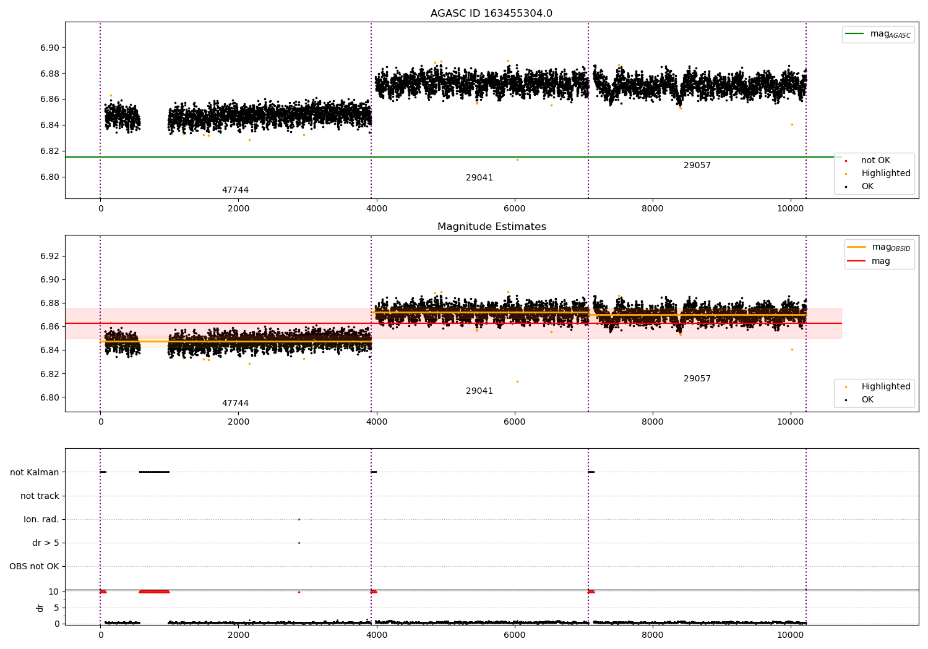Click the 'not Kalman' row label

point(35,473)
